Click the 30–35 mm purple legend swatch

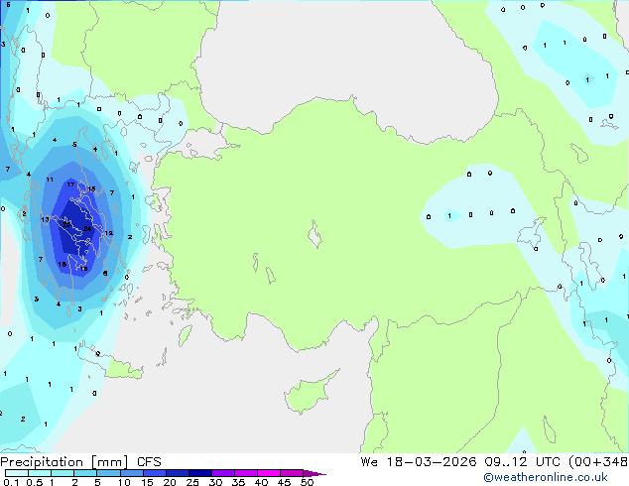222,473
